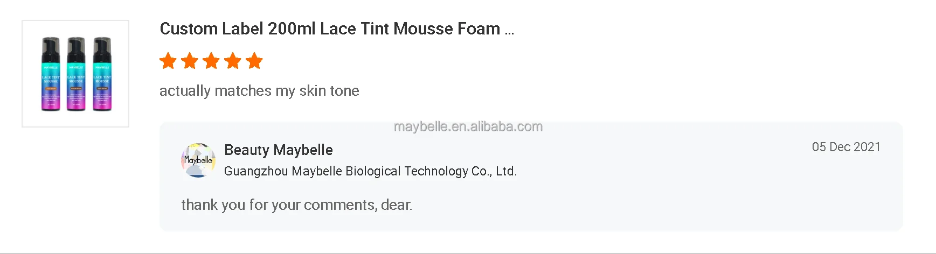The height and width of the screenshot is (254, 936).
Task: Select the fifth star in the rating
Action: [x=254, y=61]
